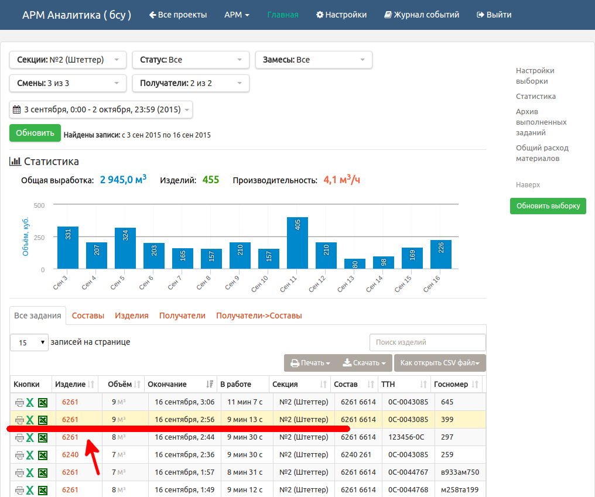The height and width of the screenshot is (497, 595).
Task: Switch to the Составы tab
Action: [88, 316]
